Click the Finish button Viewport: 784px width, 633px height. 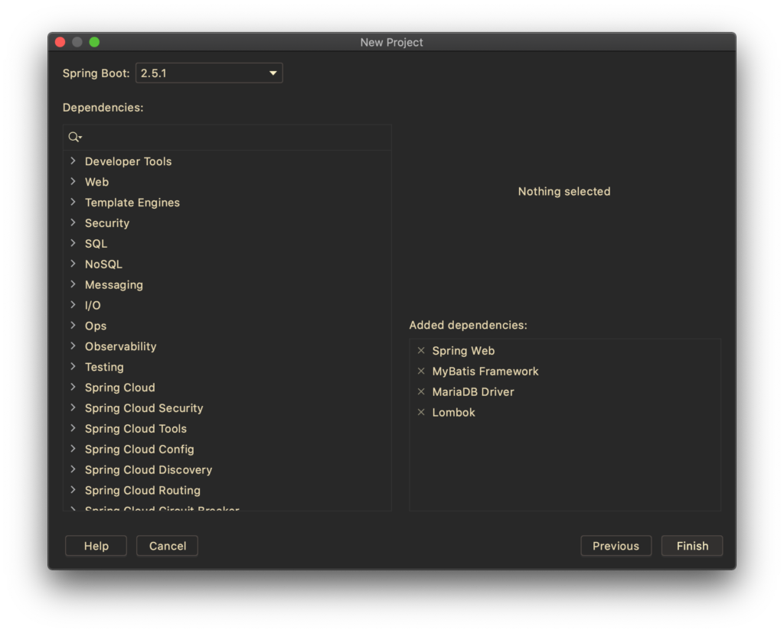coord(692,546)
